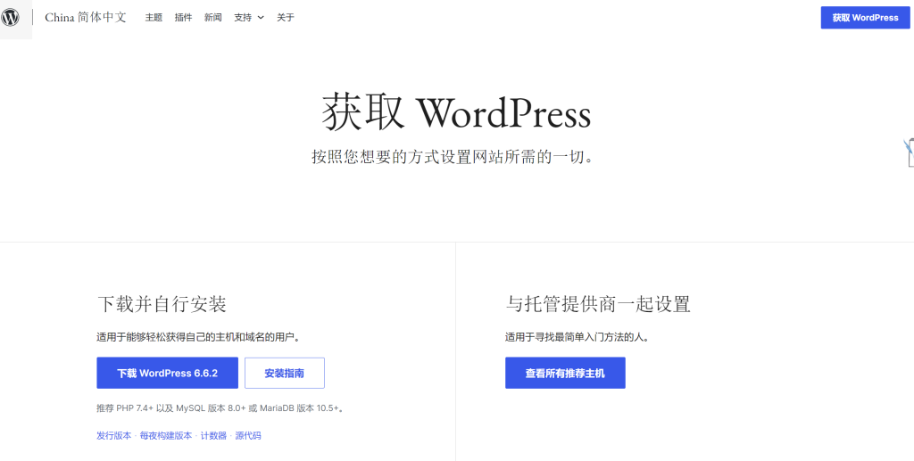914x461 pixels.
Task: Open the 新闻 menu item
Action: click(212, 17)
